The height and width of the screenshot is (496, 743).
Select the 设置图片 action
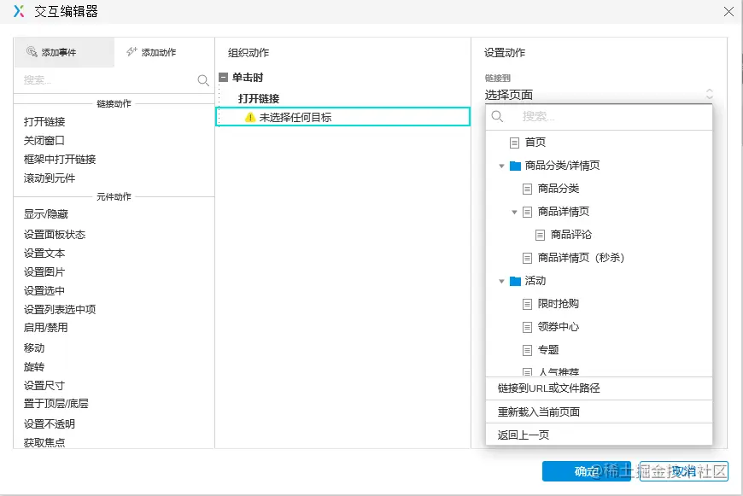pyautogui.click(x=44, y=272)
